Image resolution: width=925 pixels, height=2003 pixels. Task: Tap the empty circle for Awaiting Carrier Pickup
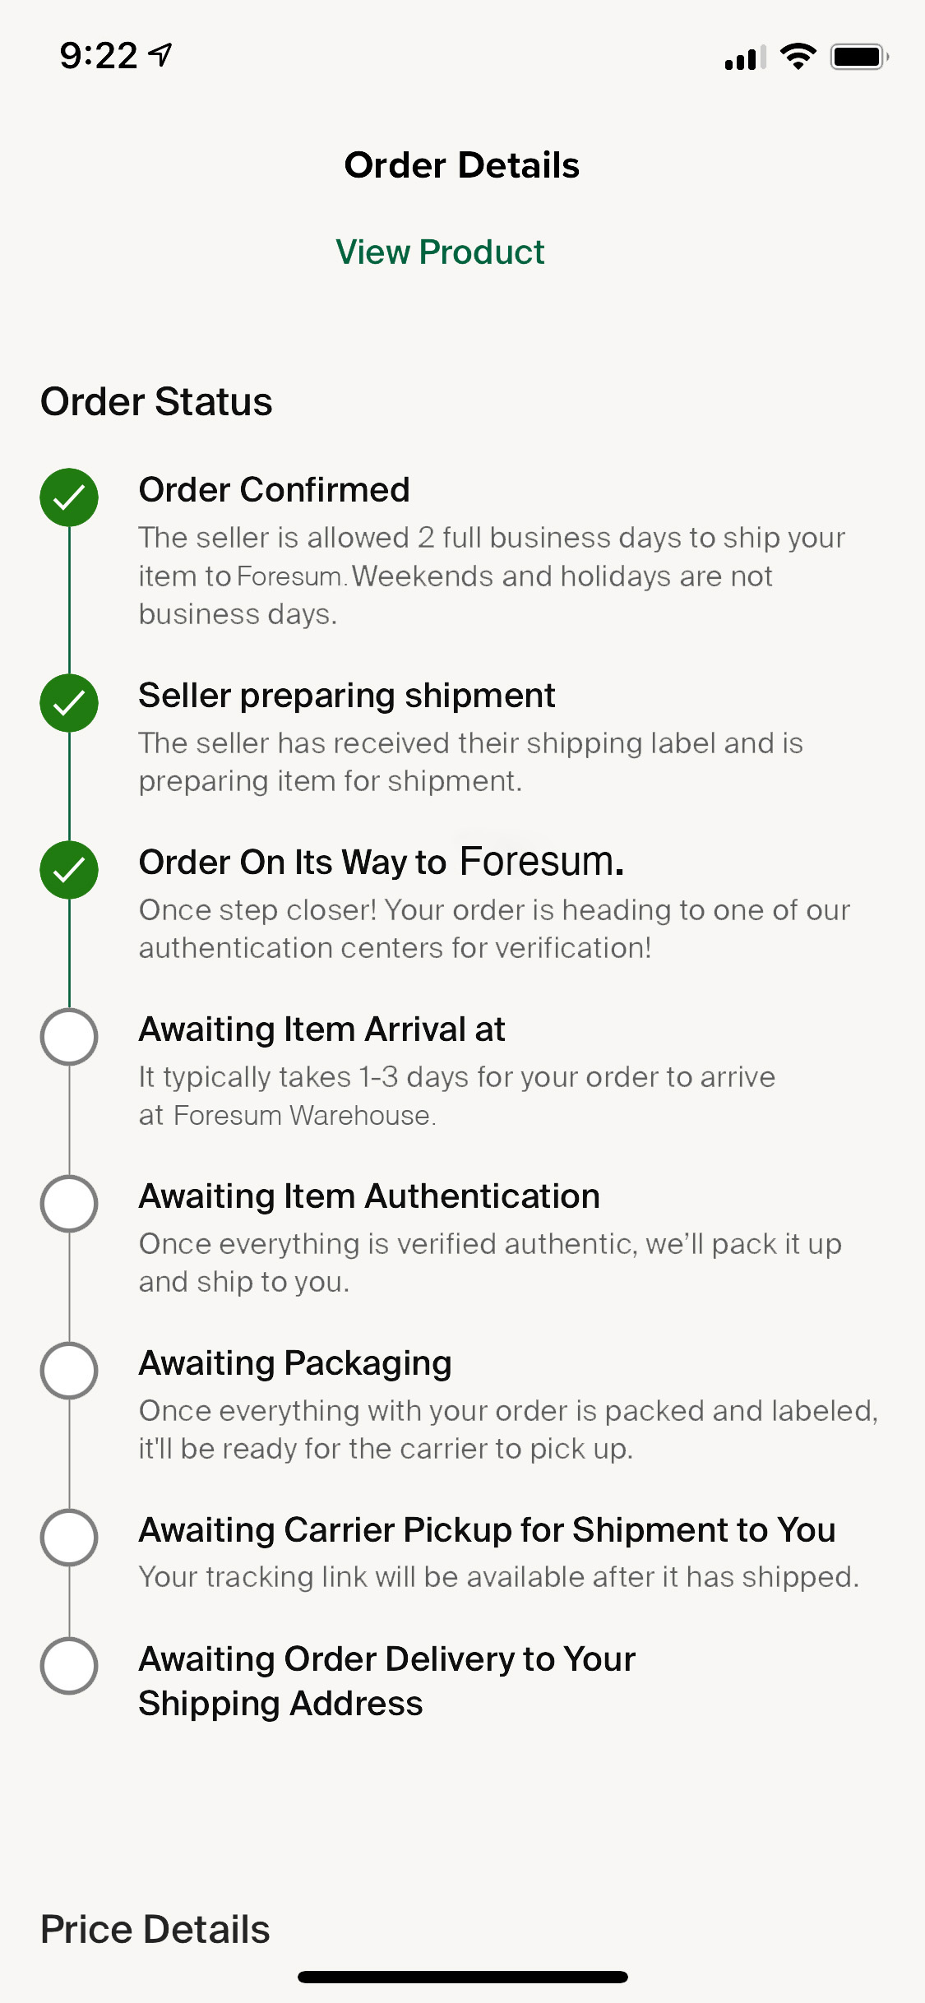(69, 1537)
